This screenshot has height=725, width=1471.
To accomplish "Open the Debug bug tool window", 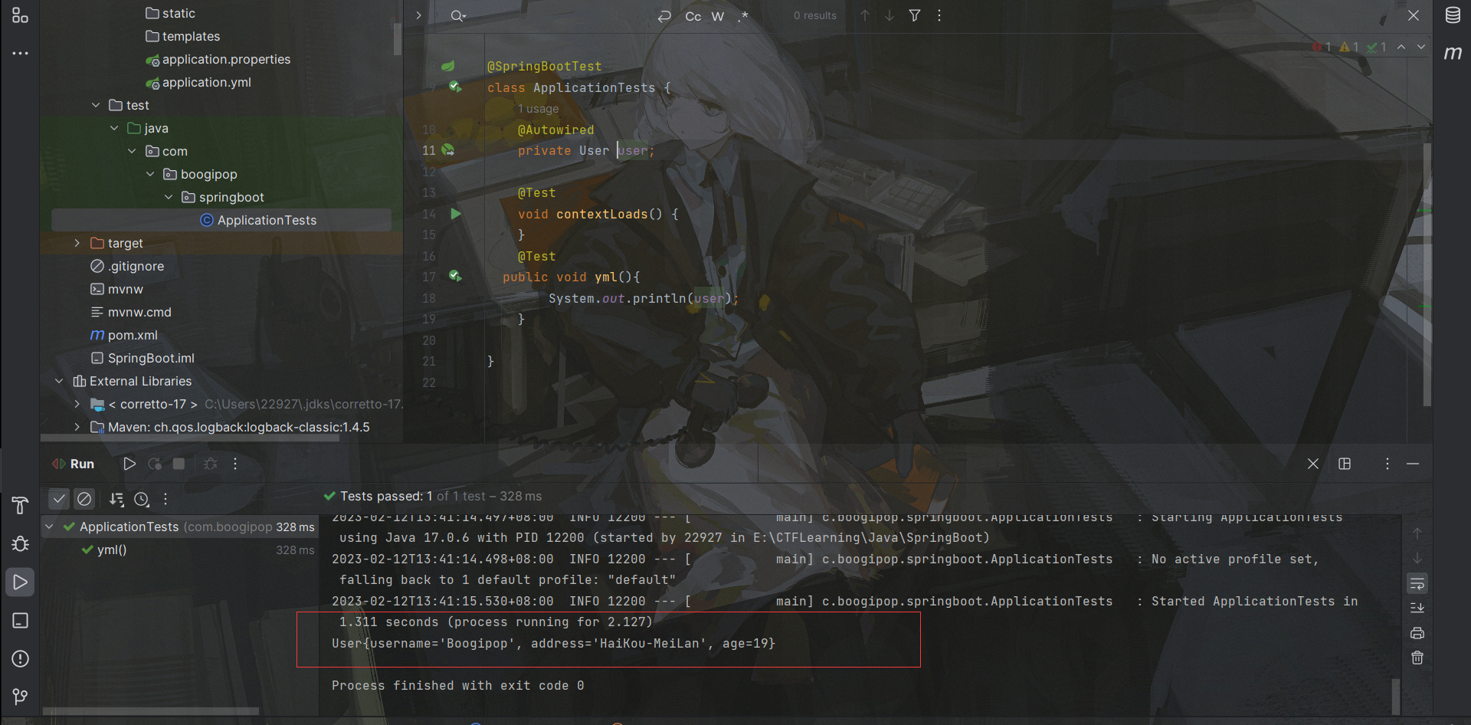I will [x=20, y=543].
